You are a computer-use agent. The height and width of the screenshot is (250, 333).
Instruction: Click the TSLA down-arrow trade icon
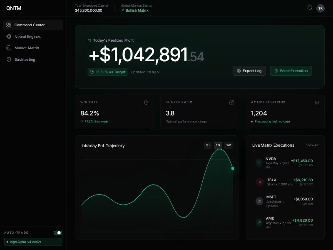point(259,182)
